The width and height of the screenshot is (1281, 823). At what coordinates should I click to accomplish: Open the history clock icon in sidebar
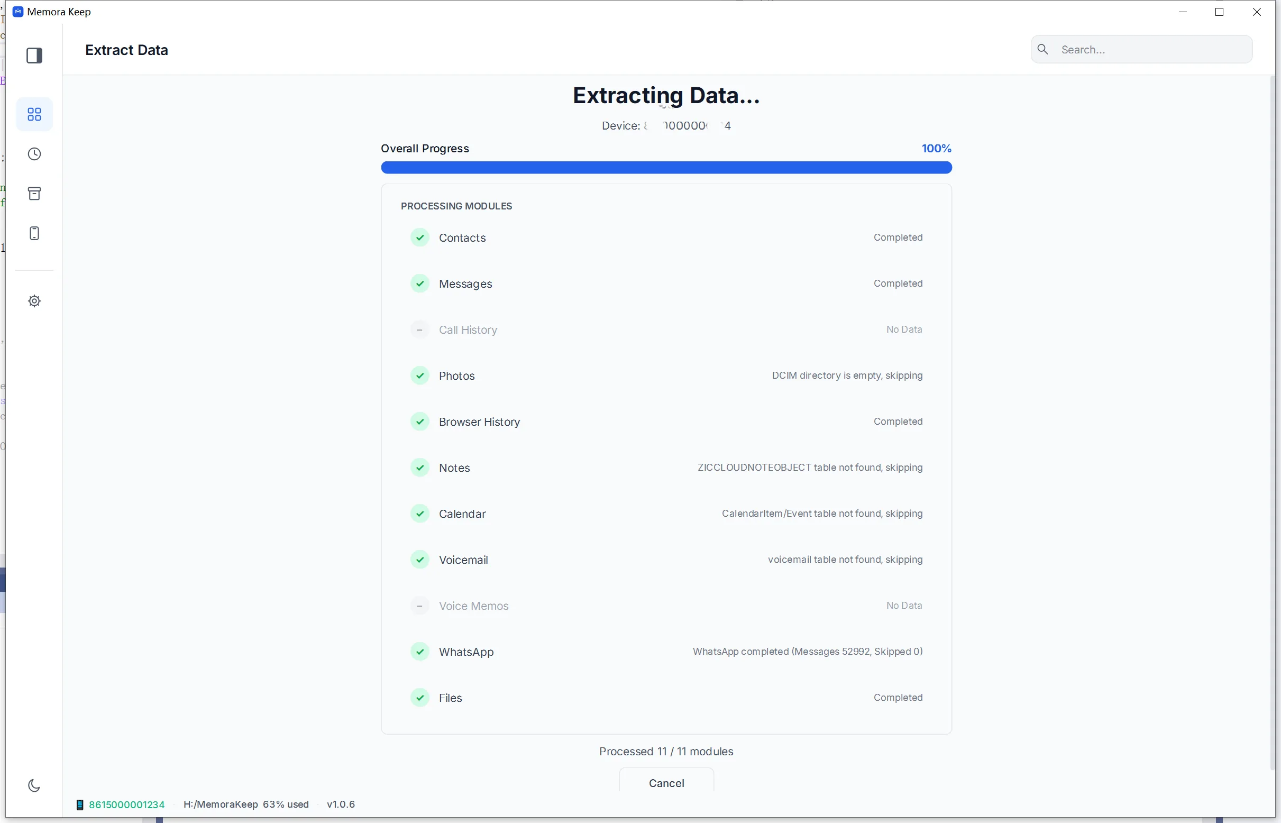[x=34, y=154]
